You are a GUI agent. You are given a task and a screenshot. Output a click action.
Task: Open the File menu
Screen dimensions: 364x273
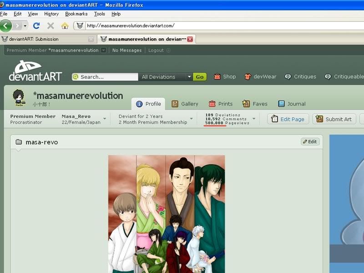4,14
